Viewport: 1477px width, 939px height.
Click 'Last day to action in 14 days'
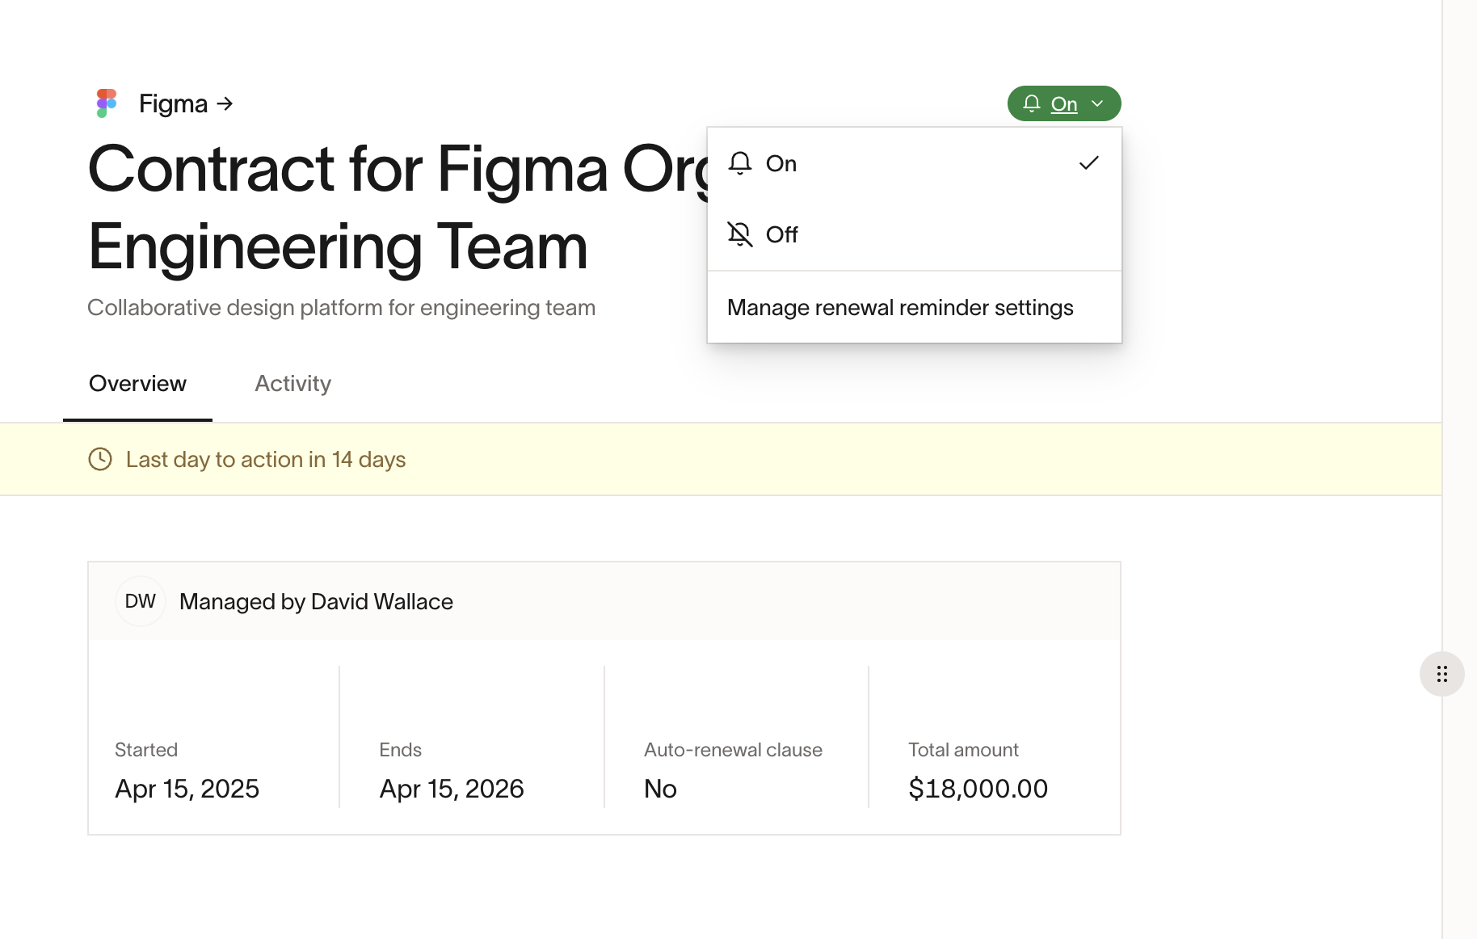(266, 459)
